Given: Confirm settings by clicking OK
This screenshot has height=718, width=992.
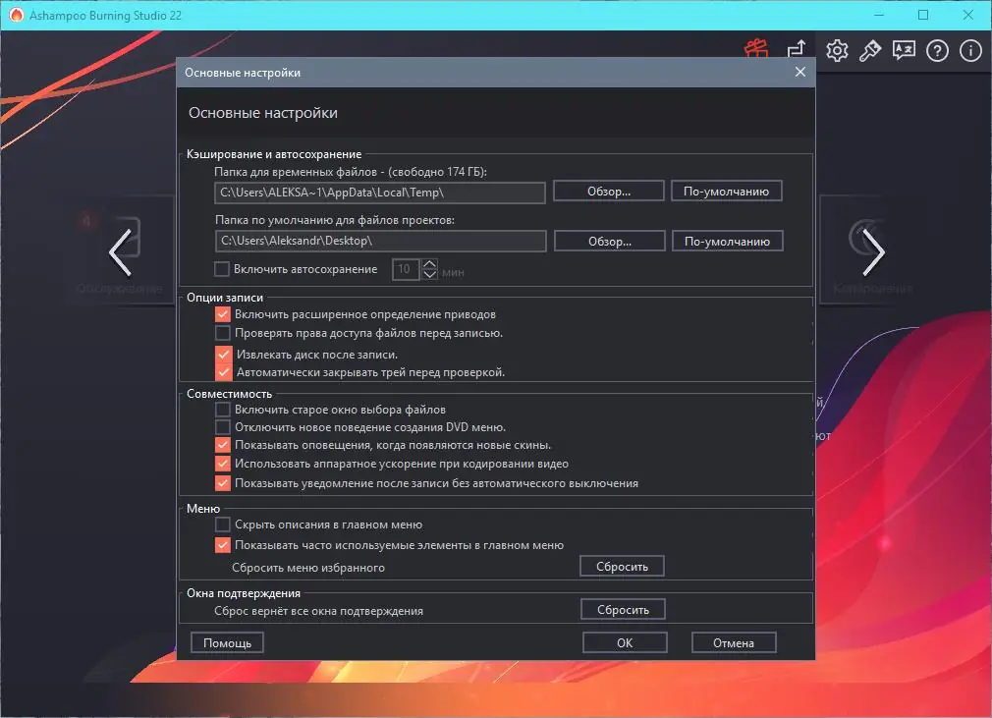Looking at the screenshot, I should (626, 641).
